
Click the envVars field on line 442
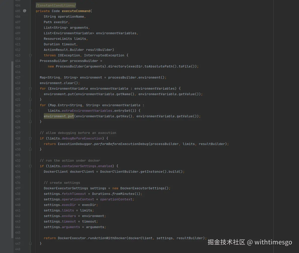[x=69, y=216]
